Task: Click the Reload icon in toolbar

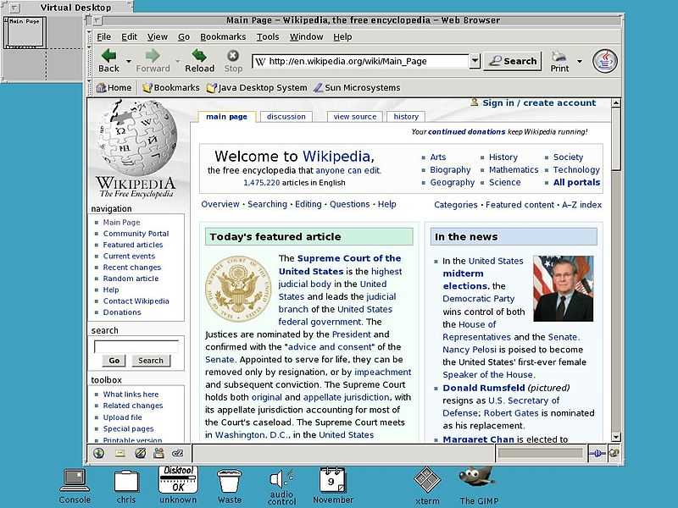Action: click(199, 55)
